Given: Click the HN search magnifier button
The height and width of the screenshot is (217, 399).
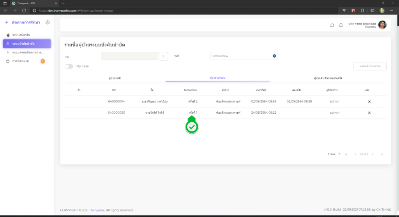Looking at the screenshot, I should pyautogui.click(x=164, y=56).
